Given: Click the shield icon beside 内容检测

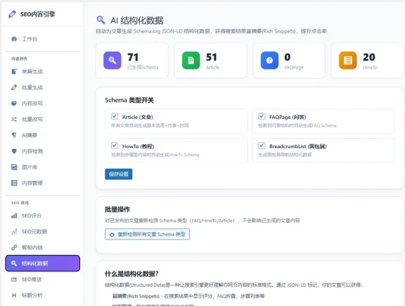Looking at the screenshot, I should point(14,151).
